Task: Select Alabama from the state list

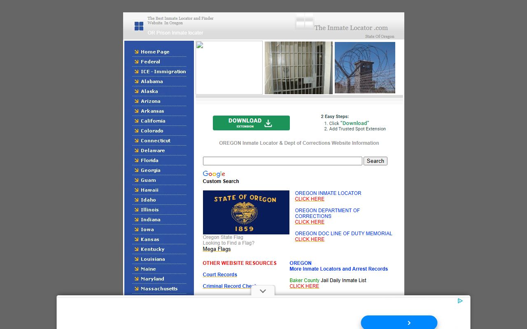Action: point(152,81)
